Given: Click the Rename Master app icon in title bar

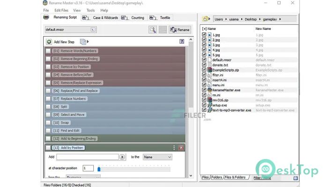Looking at the screenshot, I should [45, 3].
